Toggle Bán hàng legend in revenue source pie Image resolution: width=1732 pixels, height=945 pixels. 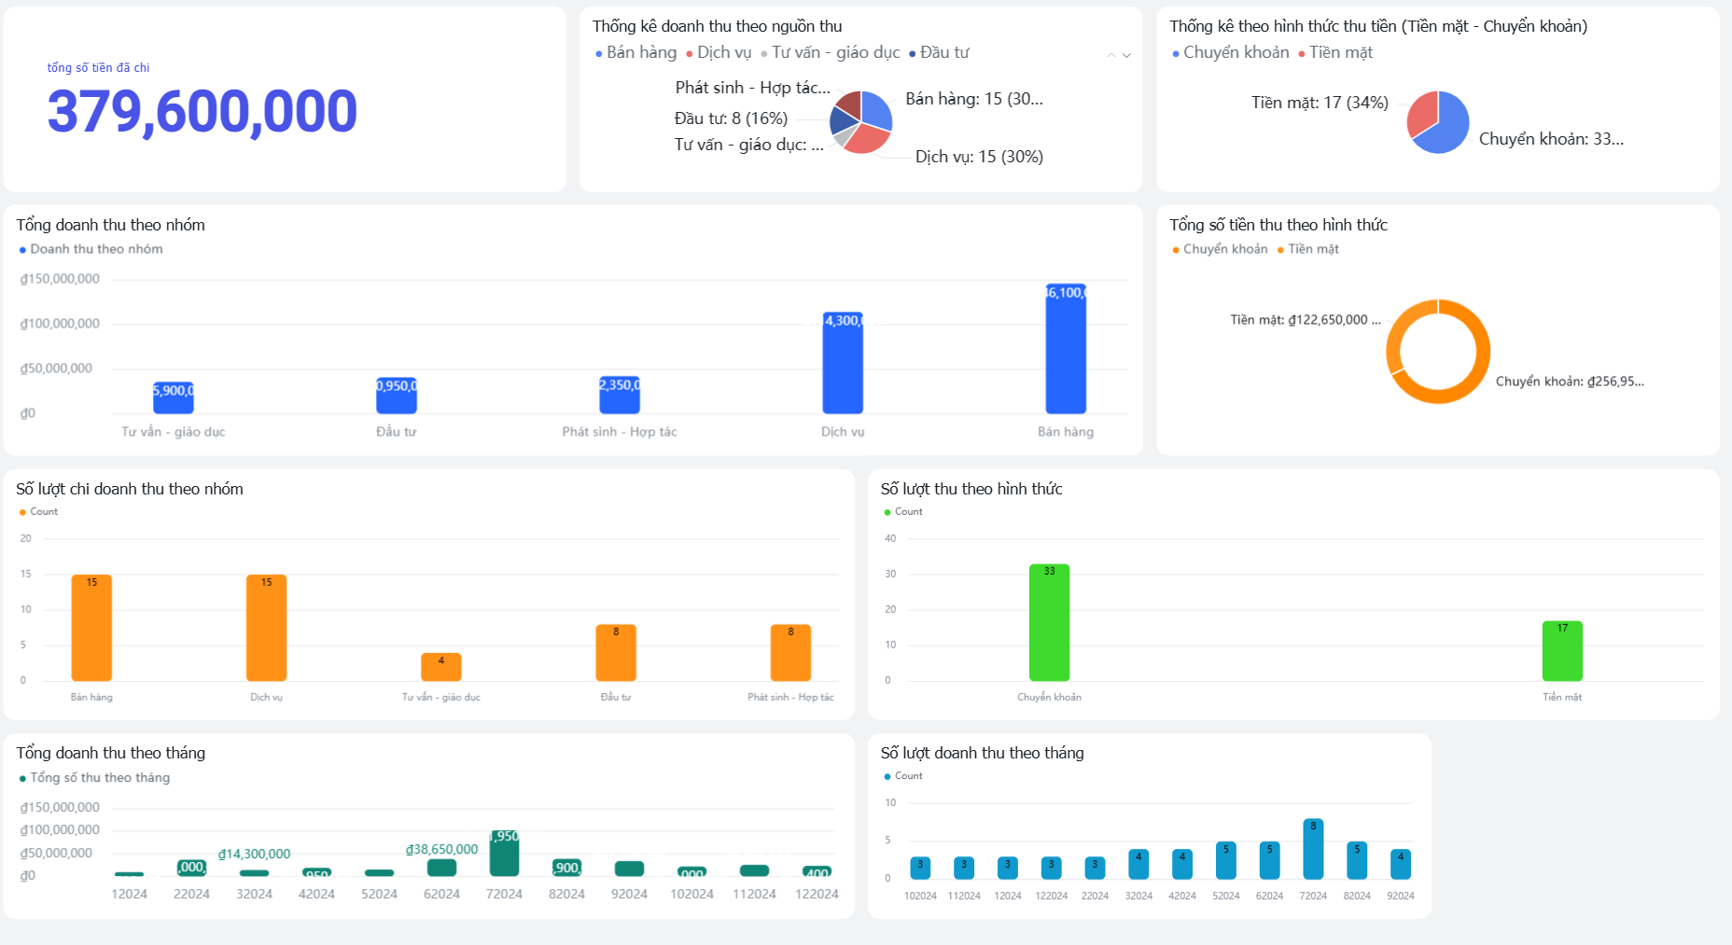coord(636,52)
